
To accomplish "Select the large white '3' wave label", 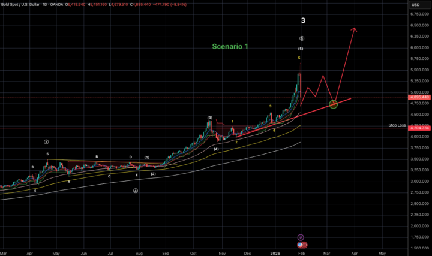I will [303, 20].
